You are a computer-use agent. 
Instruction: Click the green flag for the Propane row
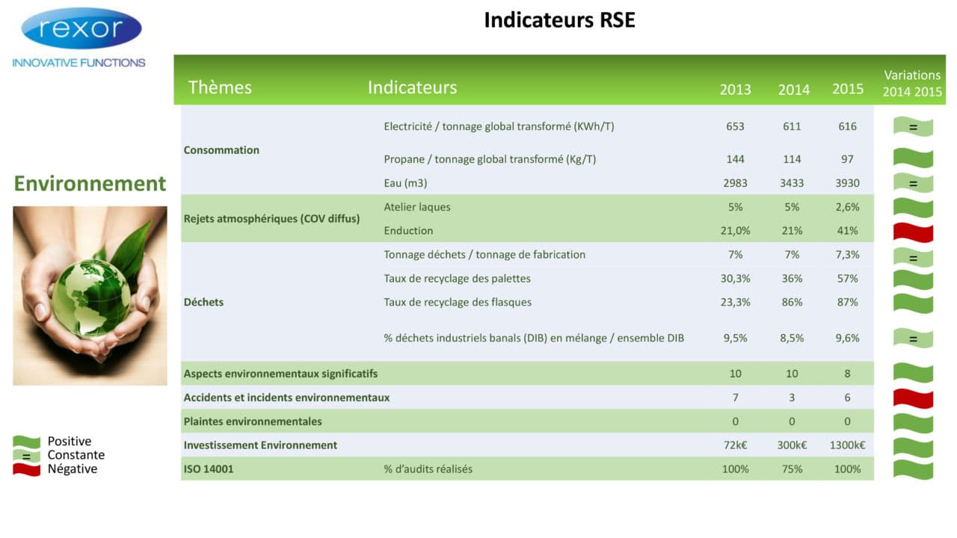click(913, 158)
